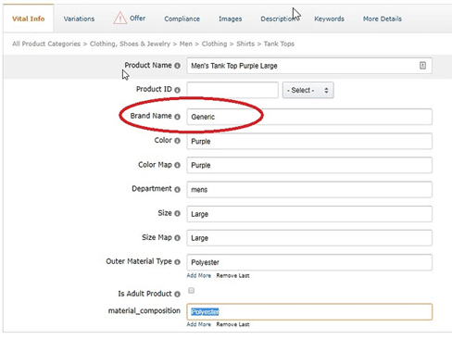The height and width of the screenshot is (340, 452).
Task: Click the Brand Name info icon
Action: click(x=177, y=117)
